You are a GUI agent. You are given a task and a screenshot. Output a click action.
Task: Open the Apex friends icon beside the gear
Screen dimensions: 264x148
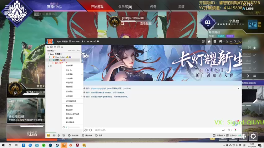click(x=244, y=136)
